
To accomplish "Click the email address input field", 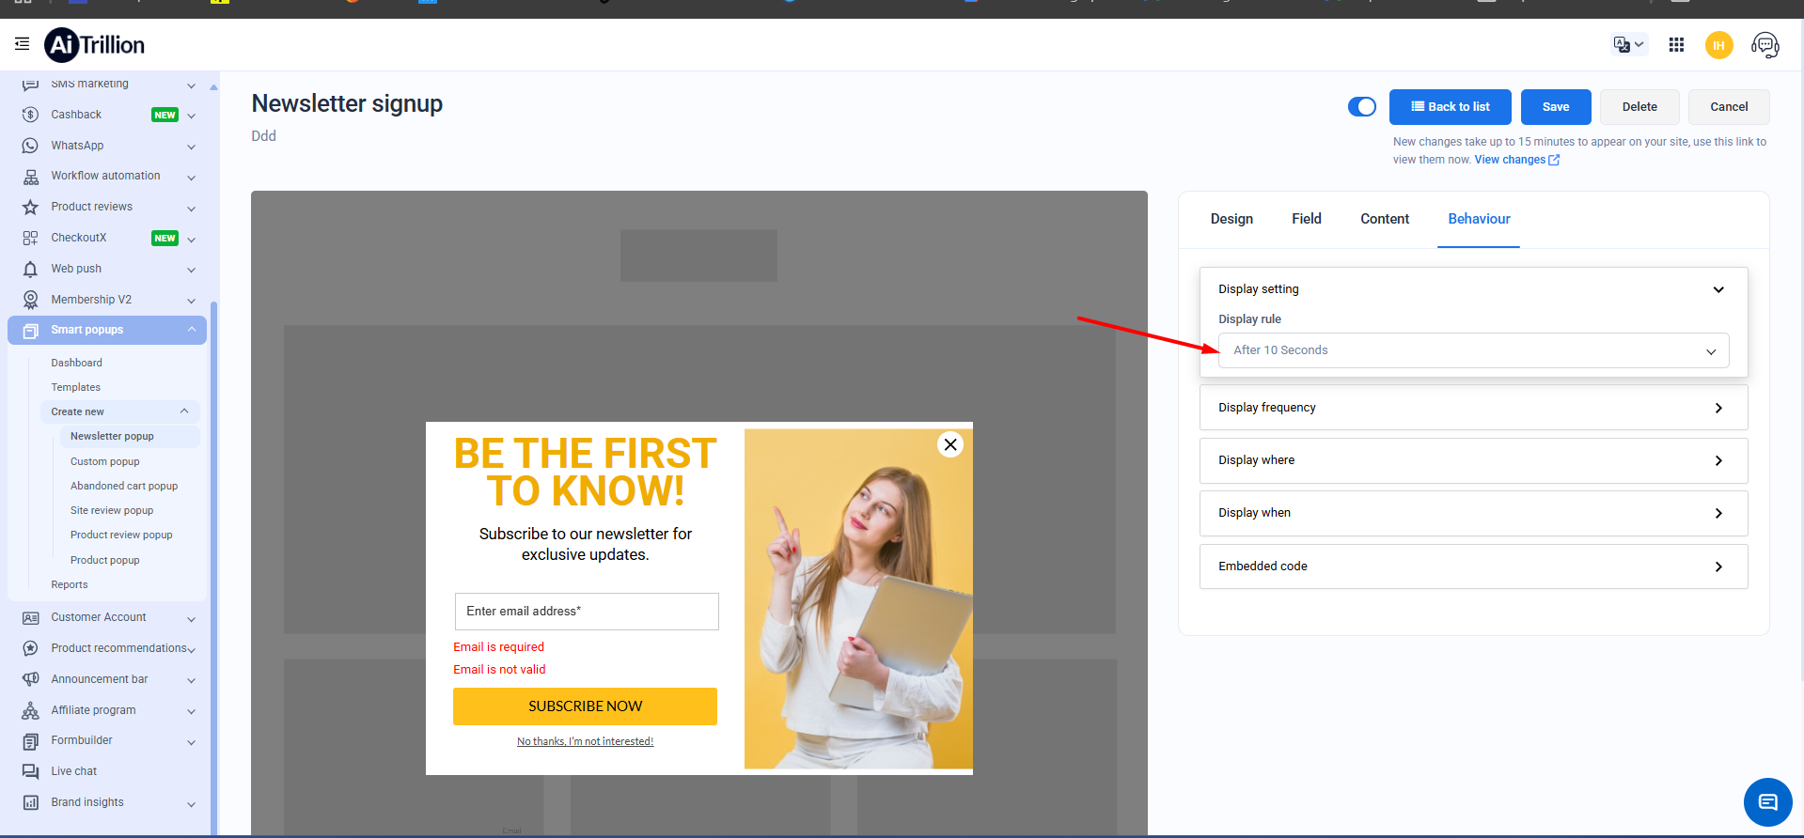I will click(x=586, y=612).
